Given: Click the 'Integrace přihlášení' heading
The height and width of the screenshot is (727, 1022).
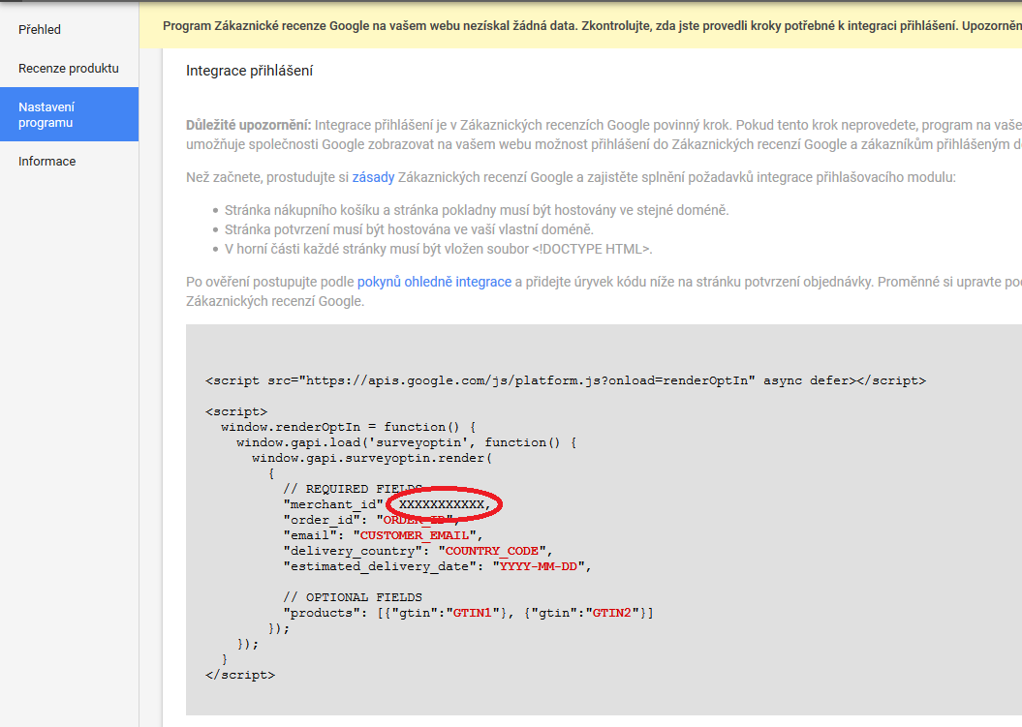Looking at the screenshot, I should point(249,71).
